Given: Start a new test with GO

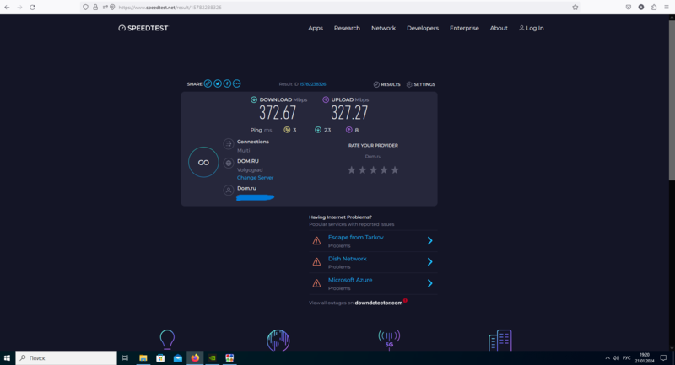Looking at the screenshot, I should [x=203, y=162].
